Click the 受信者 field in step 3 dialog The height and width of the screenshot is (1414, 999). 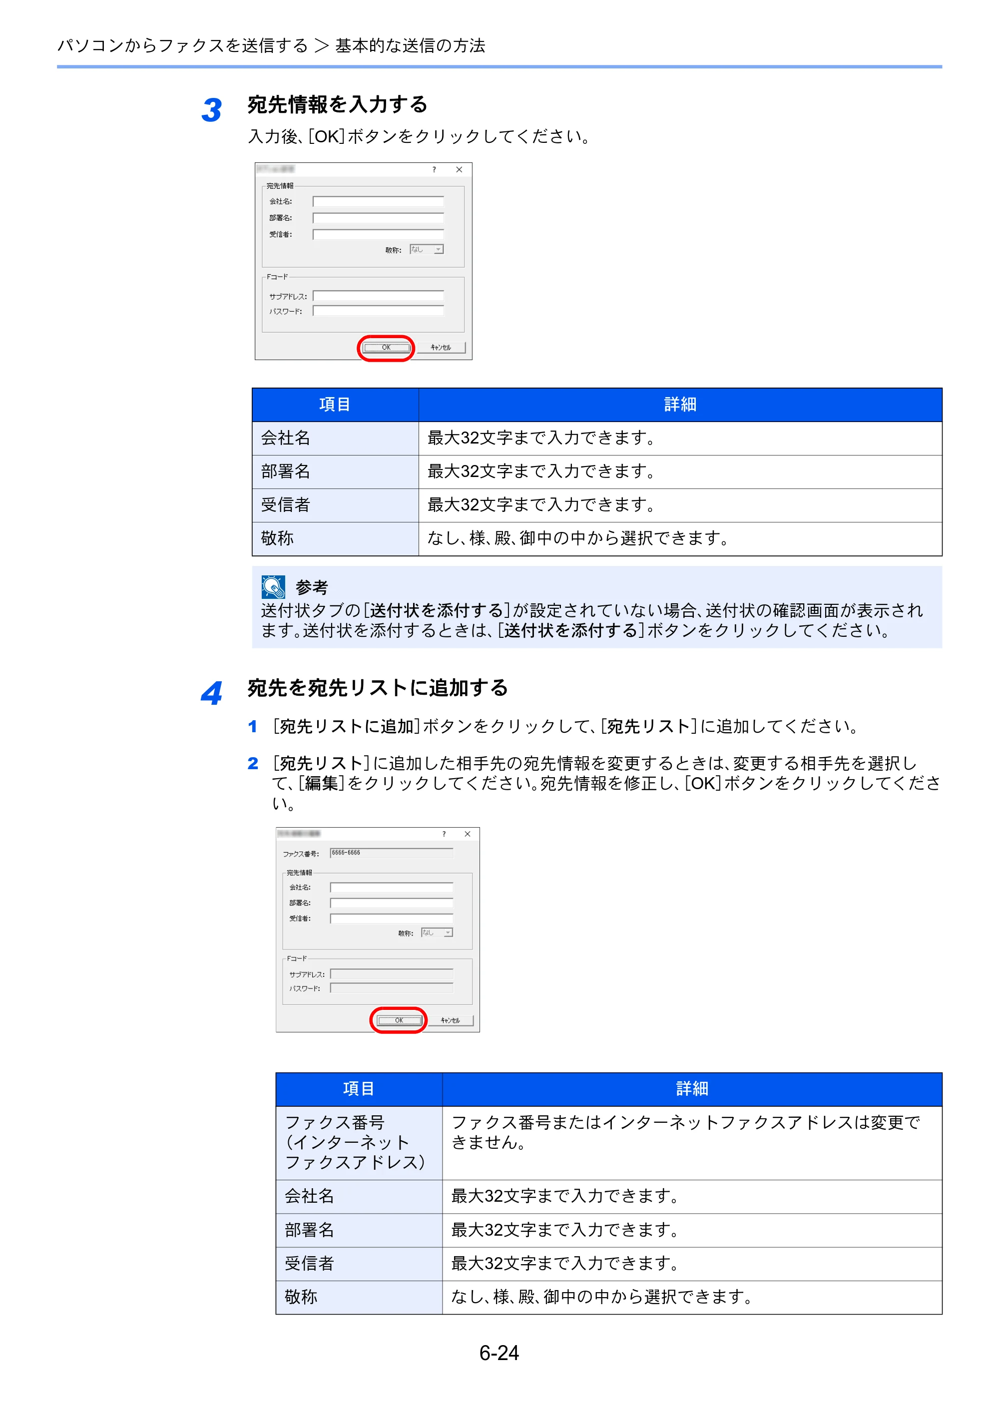pos(378,235)
